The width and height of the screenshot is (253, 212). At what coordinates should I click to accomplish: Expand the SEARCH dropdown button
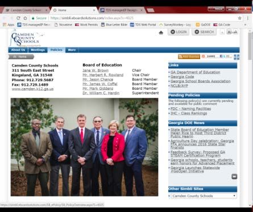(x=204, y=32)
